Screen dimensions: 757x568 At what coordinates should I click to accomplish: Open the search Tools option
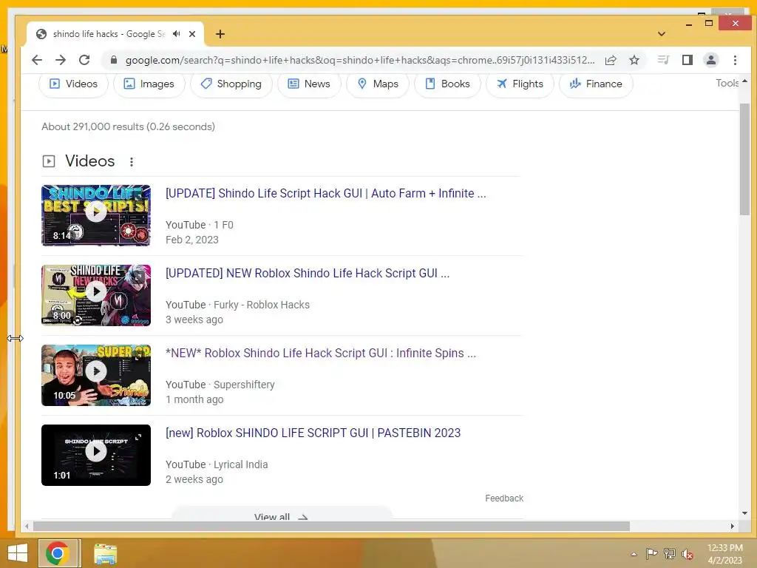(x=727, y=83)
